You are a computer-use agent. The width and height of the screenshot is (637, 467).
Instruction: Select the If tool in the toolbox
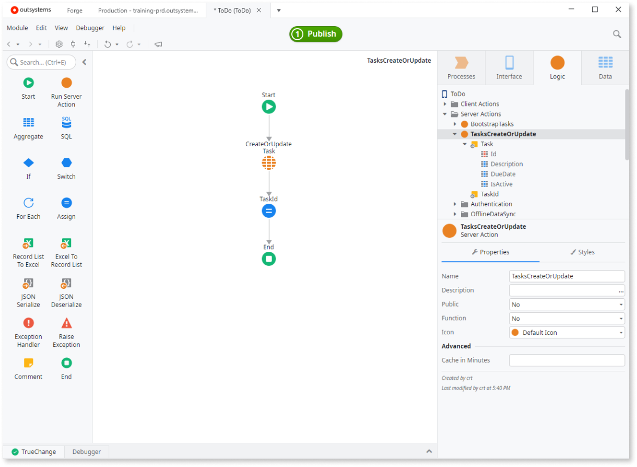(28, 168)
